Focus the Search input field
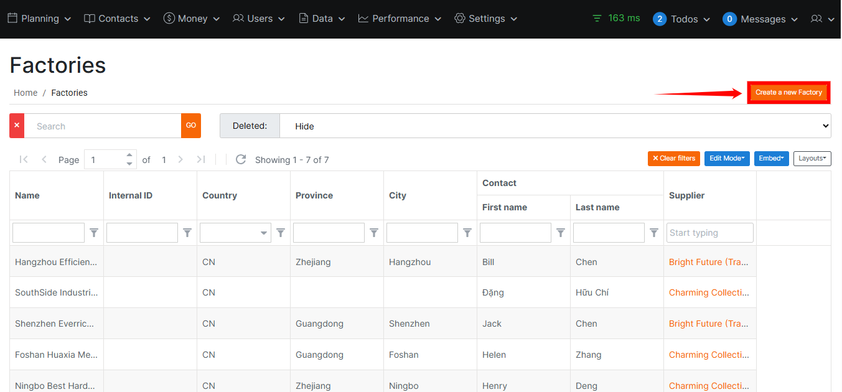The height and width of the screenshot is (392, 842). 103,126
